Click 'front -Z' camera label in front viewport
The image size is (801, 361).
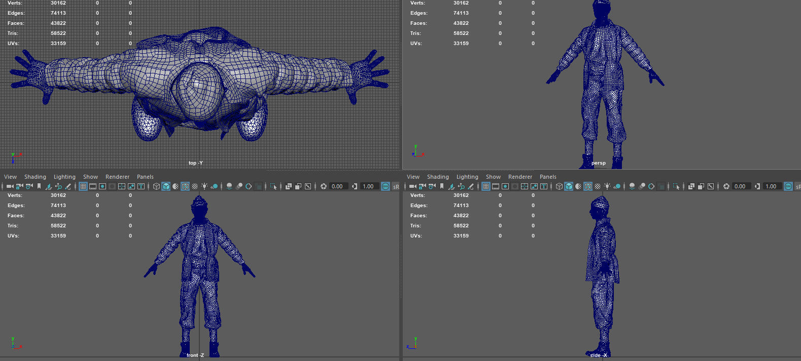click(195, 355)
